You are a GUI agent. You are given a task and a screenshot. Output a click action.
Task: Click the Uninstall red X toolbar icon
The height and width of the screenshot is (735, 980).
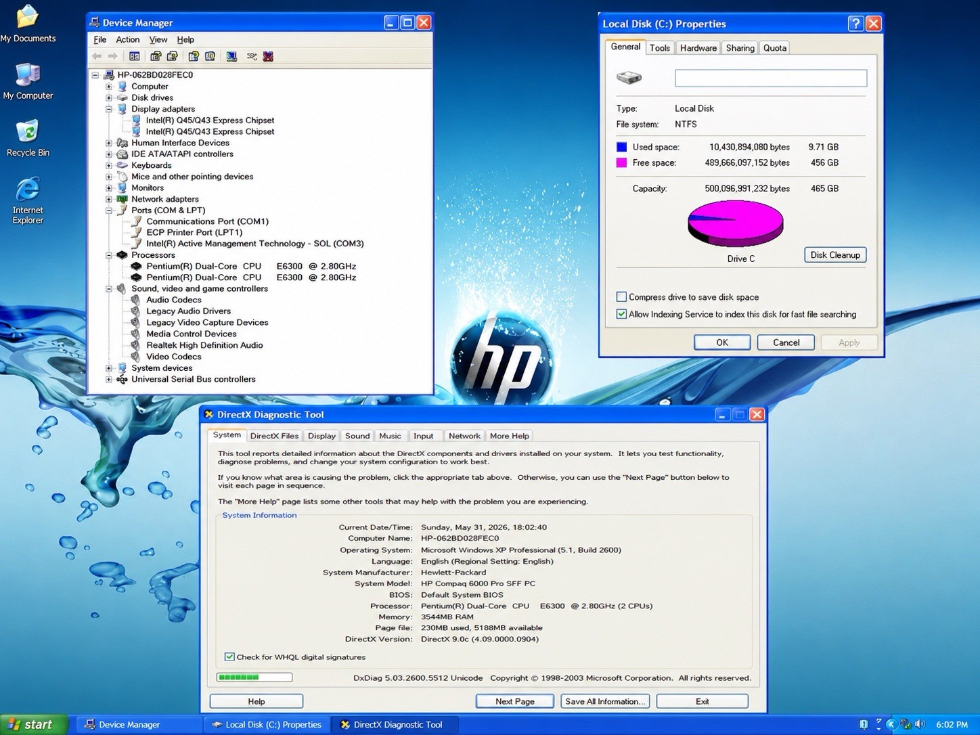(x=268, y=56)
